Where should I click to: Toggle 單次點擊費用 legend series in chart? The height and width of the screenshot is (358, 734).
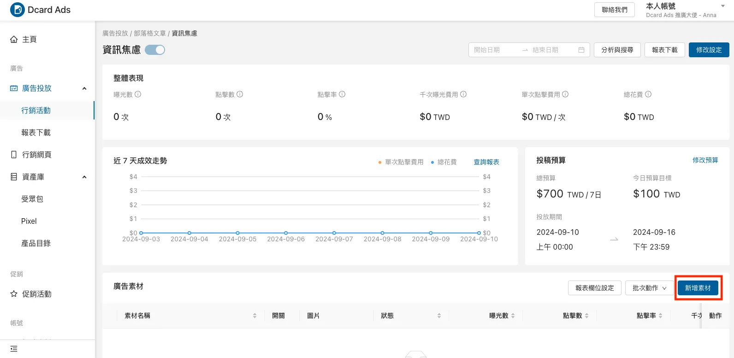pyautogui.click(x=401, y=162)
